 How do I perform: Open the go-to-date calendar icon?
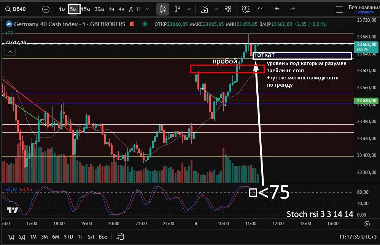(x=120, y=237)
